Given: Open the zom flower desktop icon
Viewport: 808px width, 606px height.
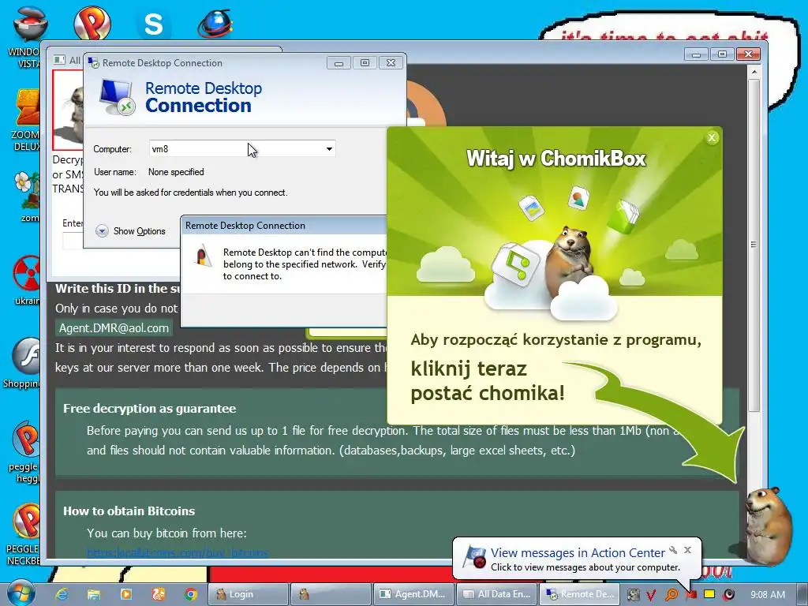Looking at the screenshot, I should coord(27,196).
